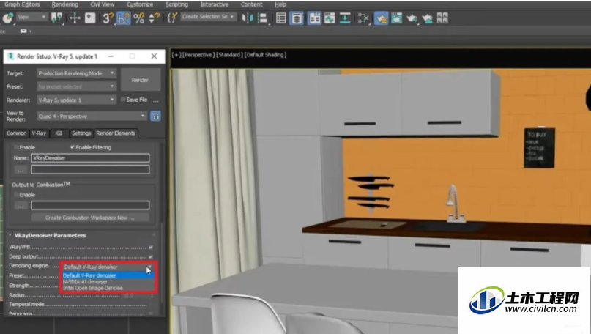
Task: Click the Render Setup window app icon
Action: (10, 56)
